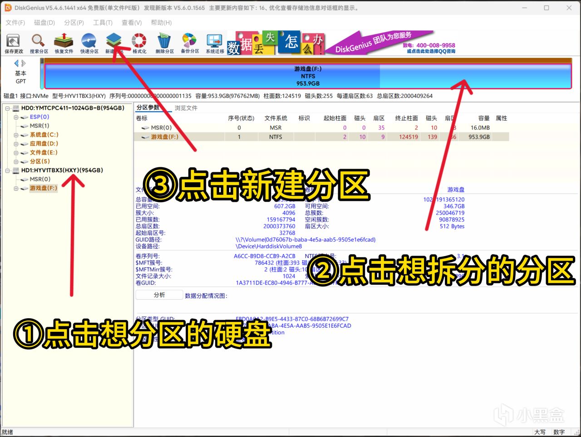Select 游戏盘(F:) NTFS partition bar in disk map
Viewport: 581px width, 437px height.
click(x=308, y=76)
